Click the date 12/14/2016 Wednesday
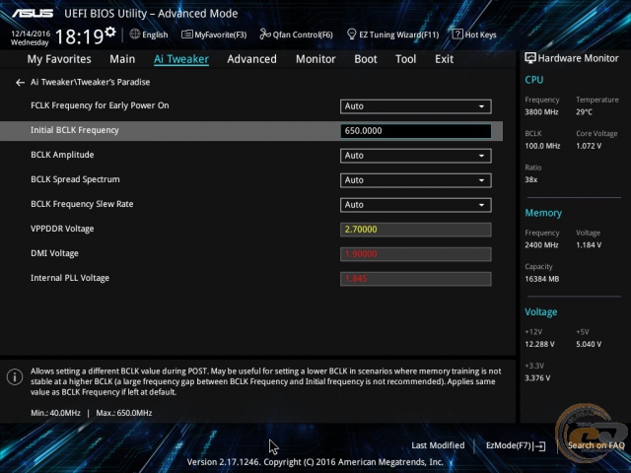Image resolution: width=631 pixels, height=473 pixels. click(x=31, y=37)
